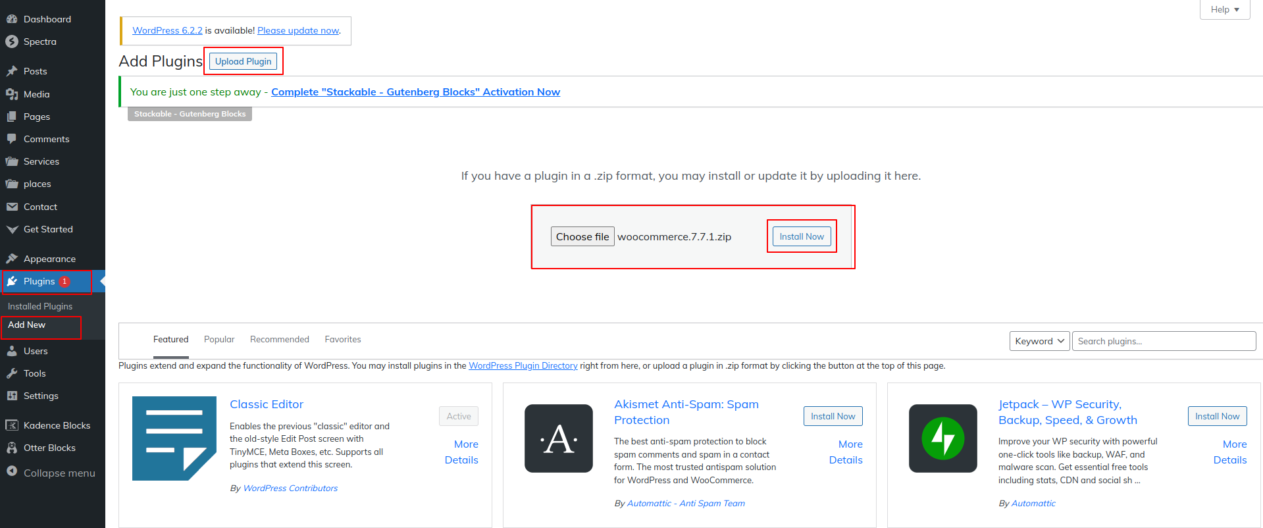Click the Kadence Blocks icon
1263x528 pixels.
pyautogui.click(x=12, y=425)
